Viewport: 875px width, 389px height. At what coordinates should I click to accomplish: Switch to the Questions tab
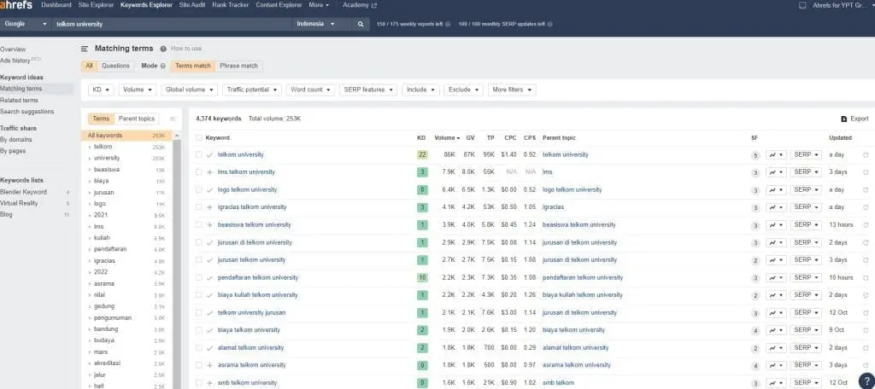[x=115, y=66]
